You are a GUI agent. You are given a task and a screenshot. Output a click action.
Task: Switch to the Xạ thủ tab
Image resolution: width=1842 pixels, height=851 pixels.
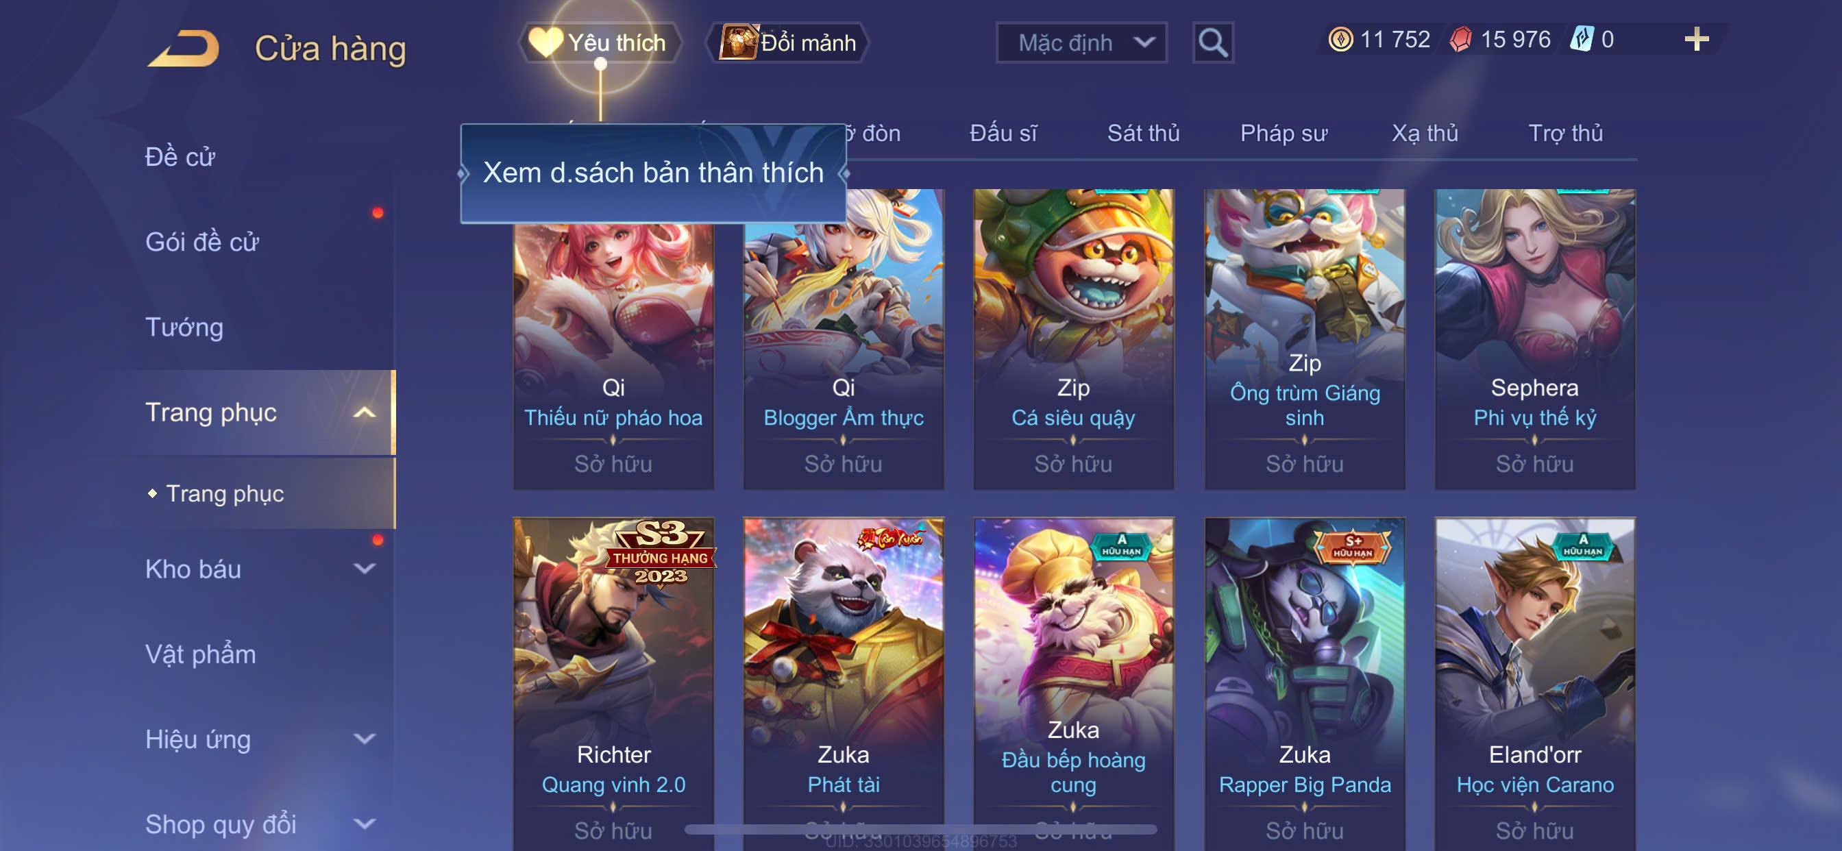click(1425, 133)
